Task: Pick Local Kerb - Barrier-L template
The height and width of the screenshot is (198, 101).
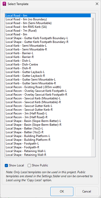Action: pos(48,53)
